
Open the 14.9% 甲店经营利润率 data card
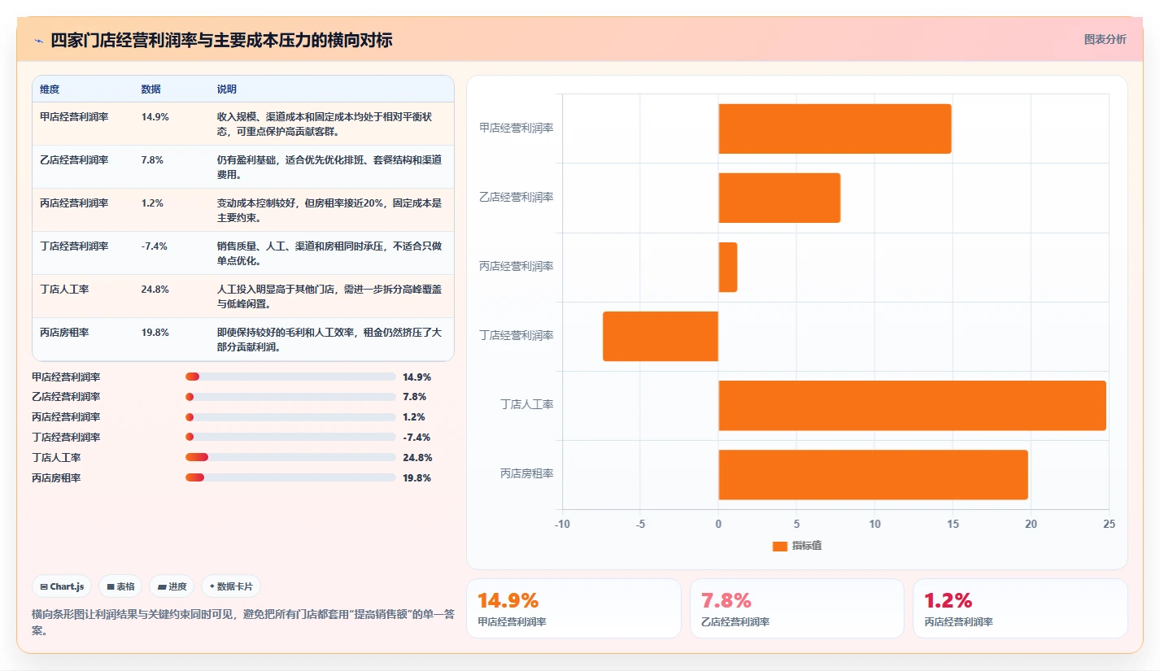coord(573,608)
